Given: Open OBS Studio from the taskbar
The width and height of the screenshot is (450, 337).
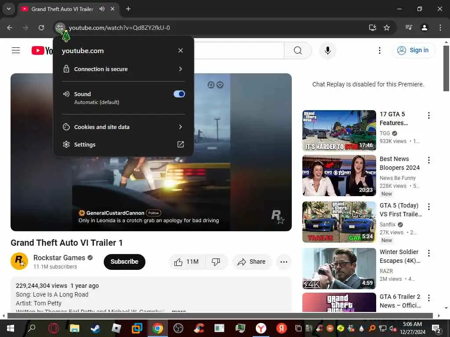Looking at the screenshot, I should coord(178,328).
